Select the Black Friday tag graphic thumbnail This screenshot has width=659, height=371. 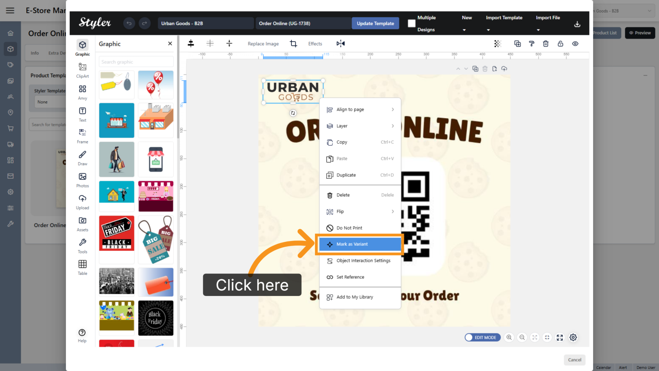pyautogui.click(x=117, y=233)
